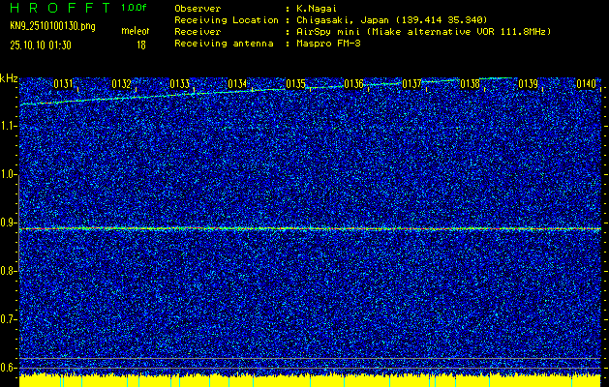Select the 0.7 frequency axis label
This screenshot has height=387, width=609.
coord(10,318)
